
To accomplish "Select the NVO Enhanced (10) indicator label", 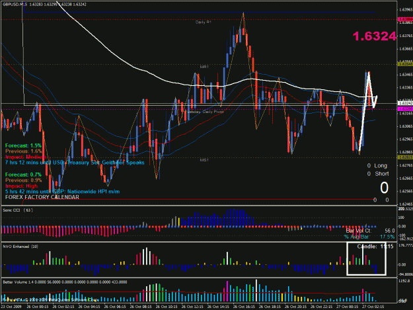I will 20,247.
